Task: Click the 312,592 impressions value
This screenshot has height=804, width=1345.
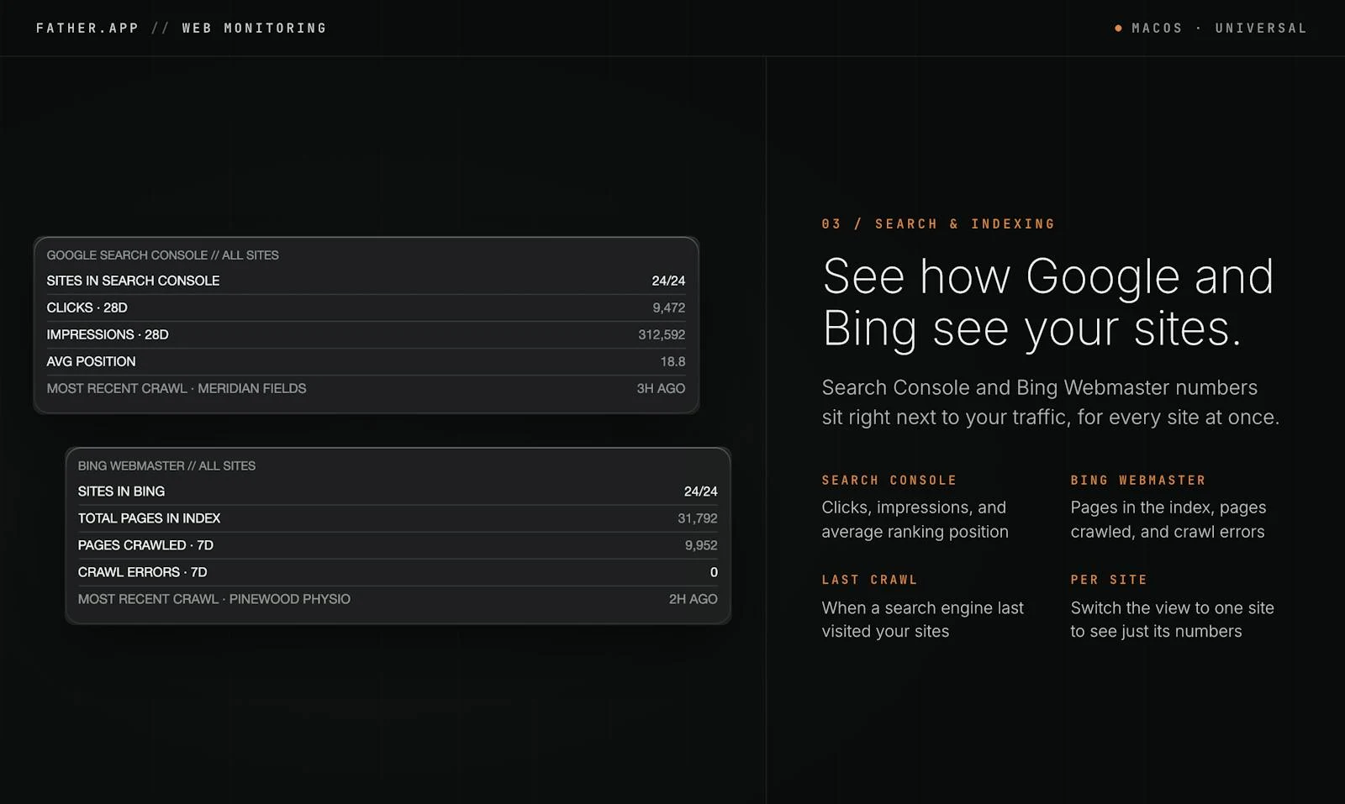Action: (x=662, y=334)
